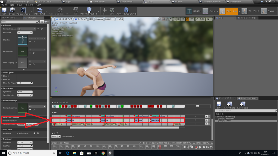The height and width of the screenshot is (156, 278).
Task: Save the asset with the 保存 toolbar icon
Action: click(4, 11)
